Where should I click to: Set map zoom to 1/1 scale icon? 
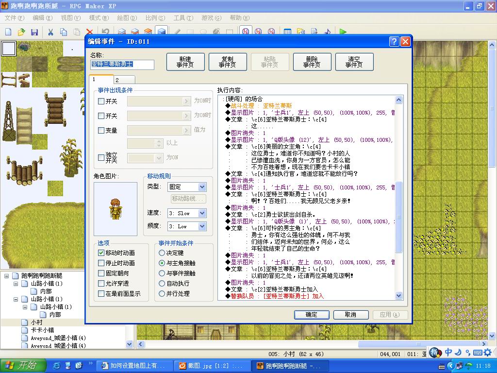pyautogui.click(x=245, y=32)
